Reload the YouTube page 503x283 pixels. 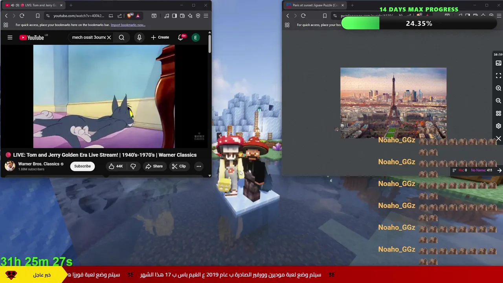click(x=22, y=16)
